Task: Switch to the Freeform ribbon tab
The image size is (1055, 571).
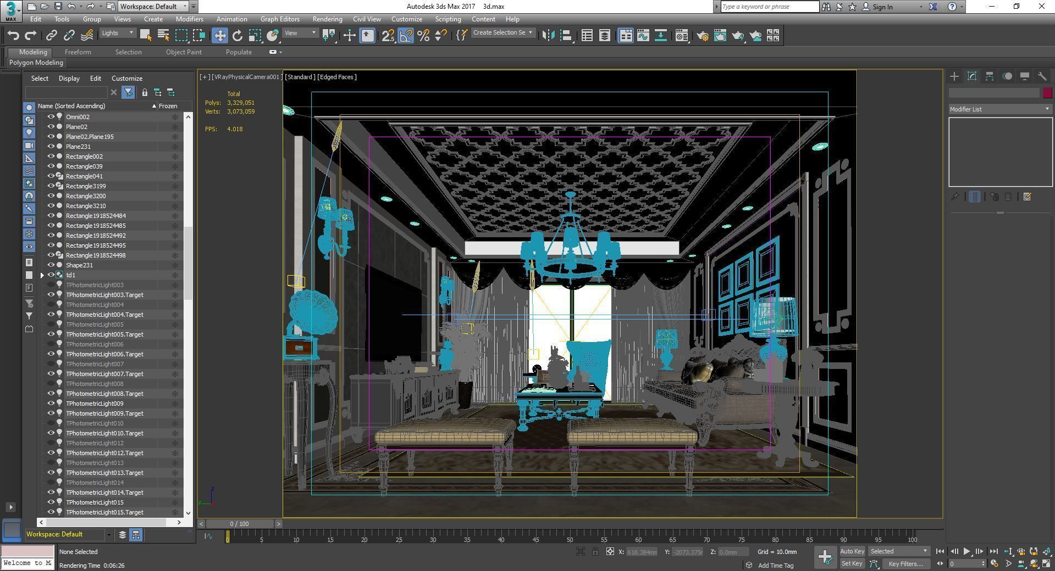Action: [x=78, y=52]
